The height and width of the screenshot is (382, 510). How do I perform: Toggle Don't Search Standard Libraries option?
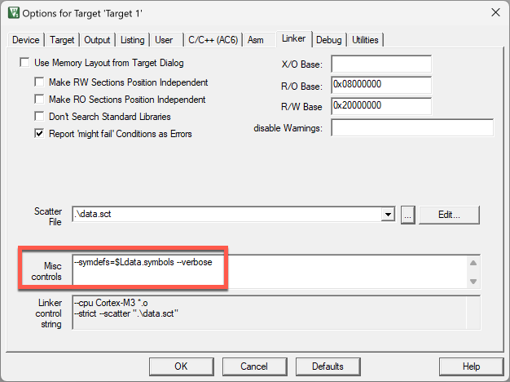tap(39, 117)
